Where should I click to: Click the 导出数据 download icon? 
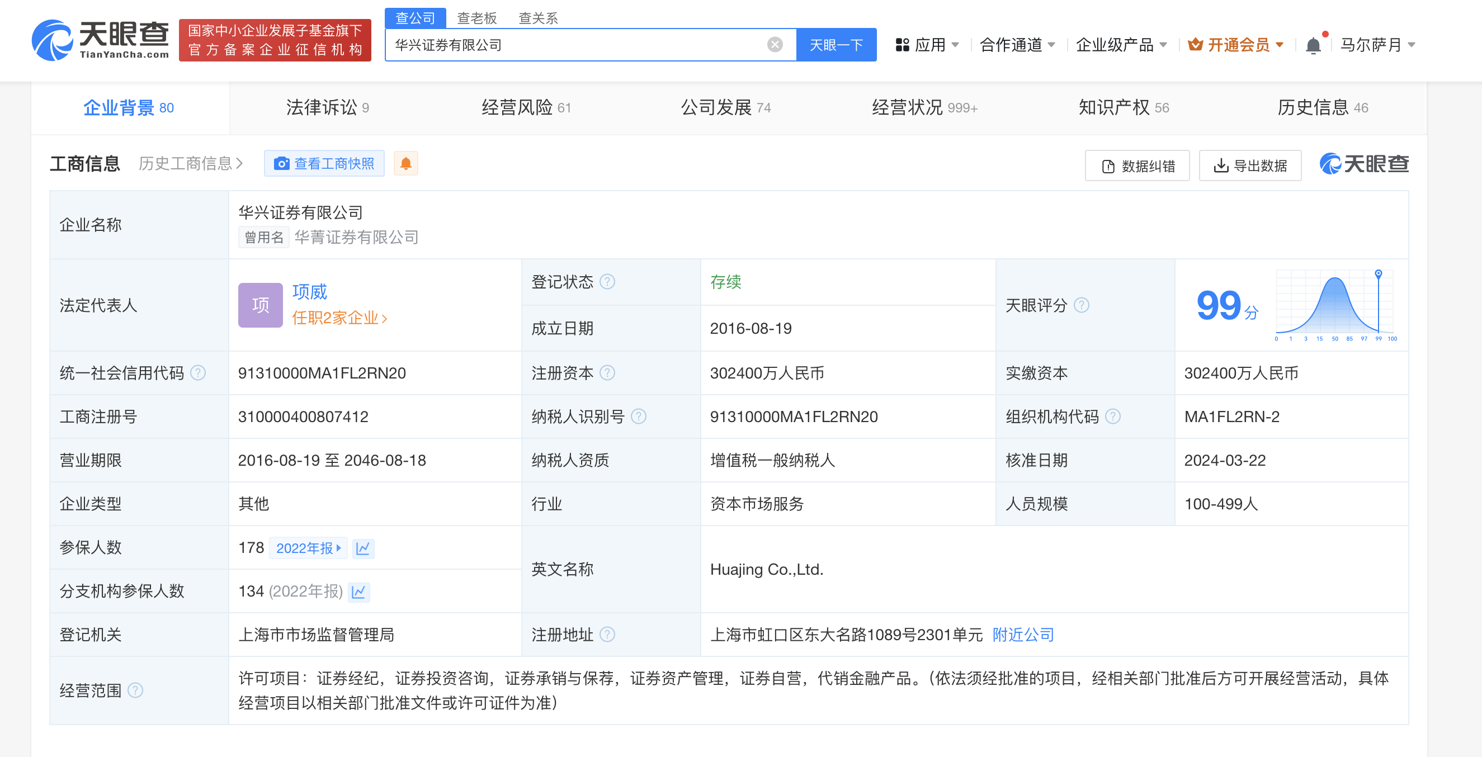point(1221,165)
